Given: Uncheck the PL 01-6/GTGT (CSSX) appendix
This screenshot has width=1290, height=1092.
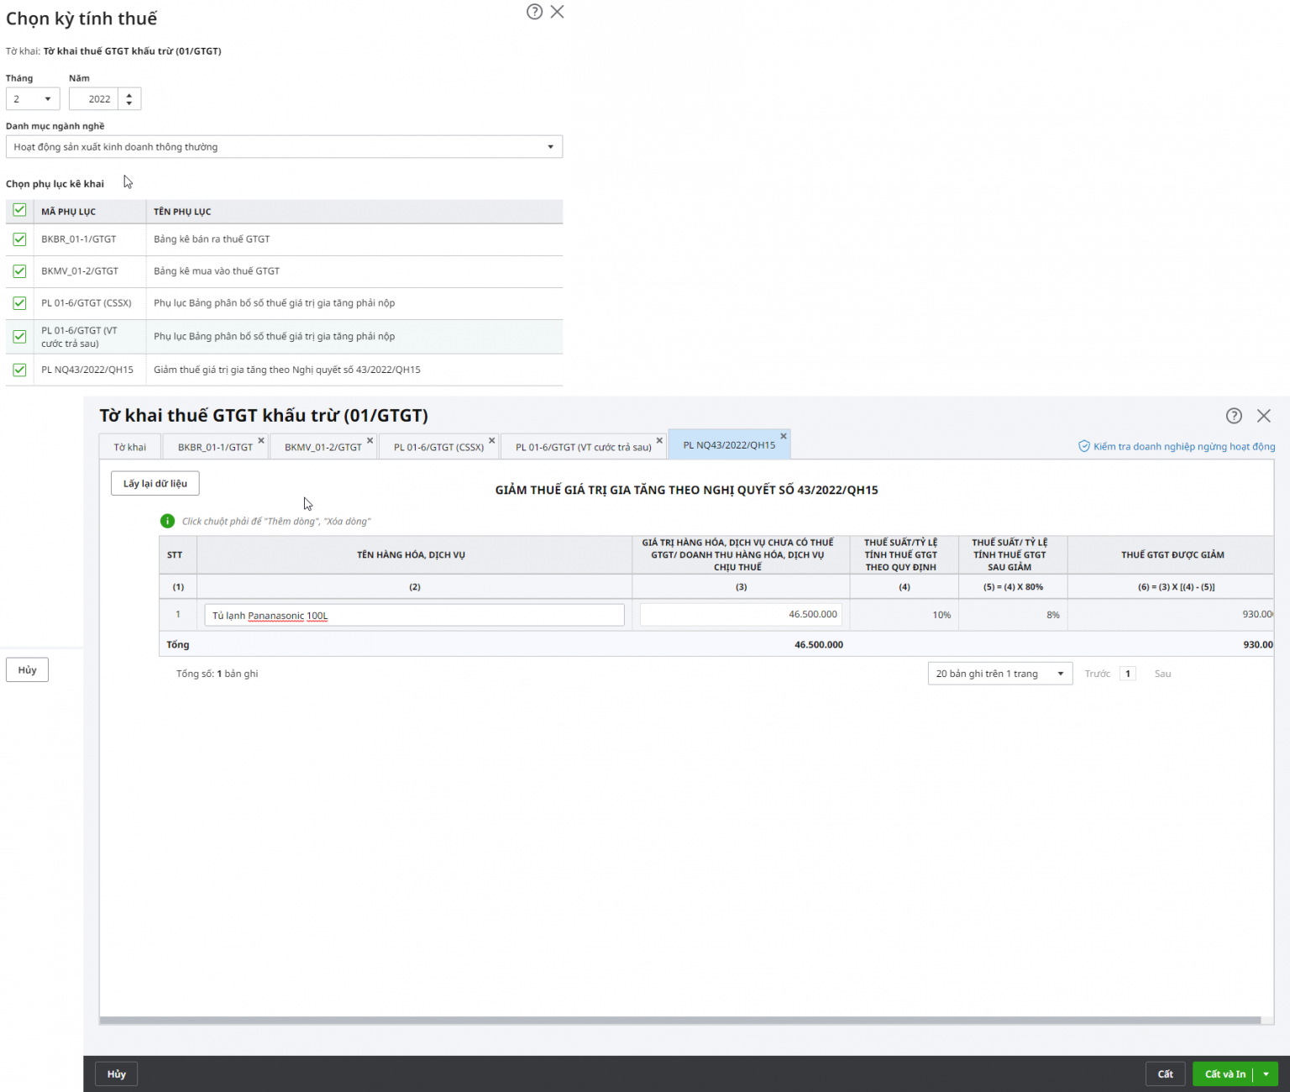Looking at the screenshot, I should point(19,303).
